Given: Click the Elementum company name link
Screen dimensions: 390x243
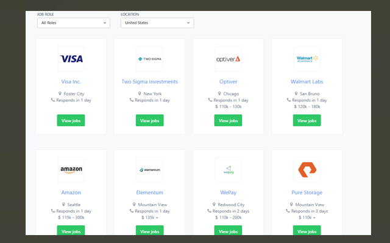Looking at the screenshot, I should 149,193.
